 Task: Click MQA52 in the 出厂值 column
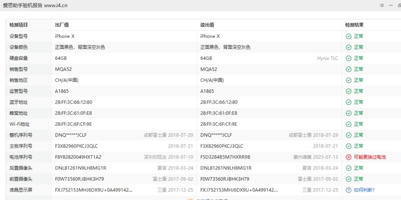[63, 69]
